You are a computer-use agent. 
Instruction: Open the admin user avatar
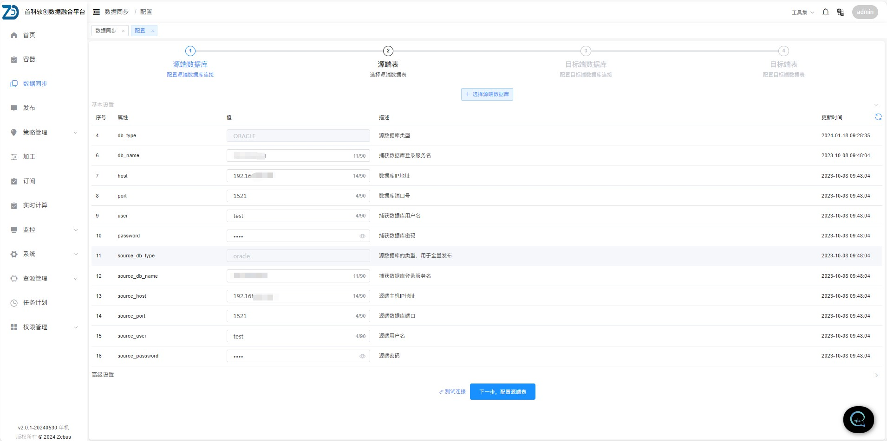pyautogui.click(x=865, y=12)
